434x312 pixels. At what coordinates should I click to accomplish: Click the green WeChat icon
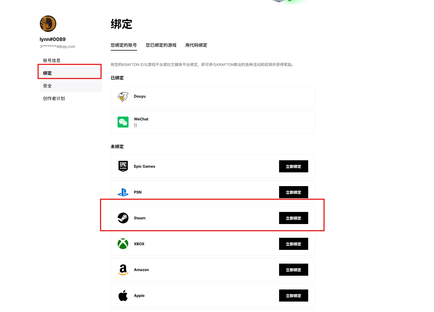[x=123, y=122]
